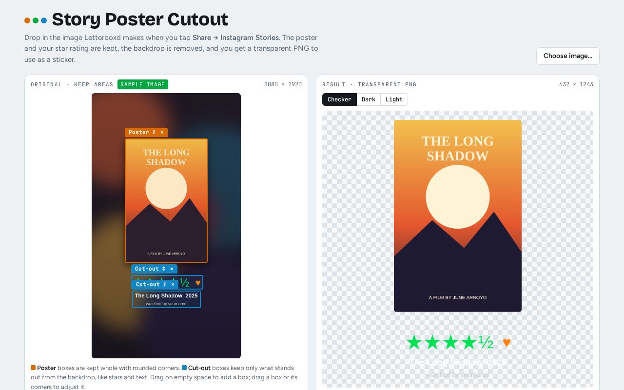Click the "632 × 1243" result size text
Viewport: 624px width, 390px height.
click(576, 84)
